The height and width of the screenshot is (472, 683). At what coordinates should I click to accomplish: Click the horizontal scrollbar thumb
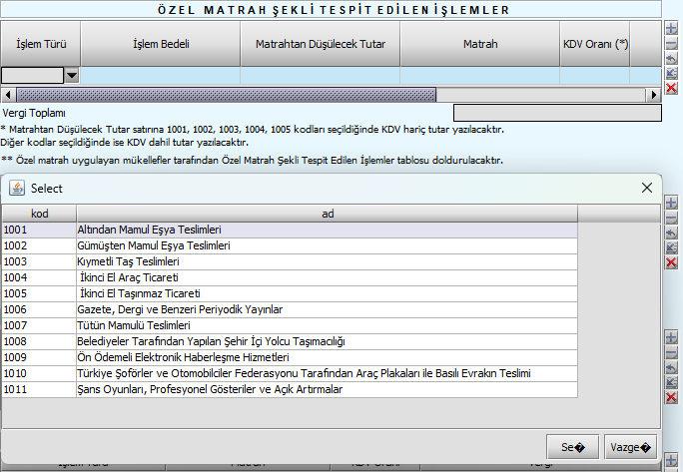pyautogui.click(x=226, y=95)
